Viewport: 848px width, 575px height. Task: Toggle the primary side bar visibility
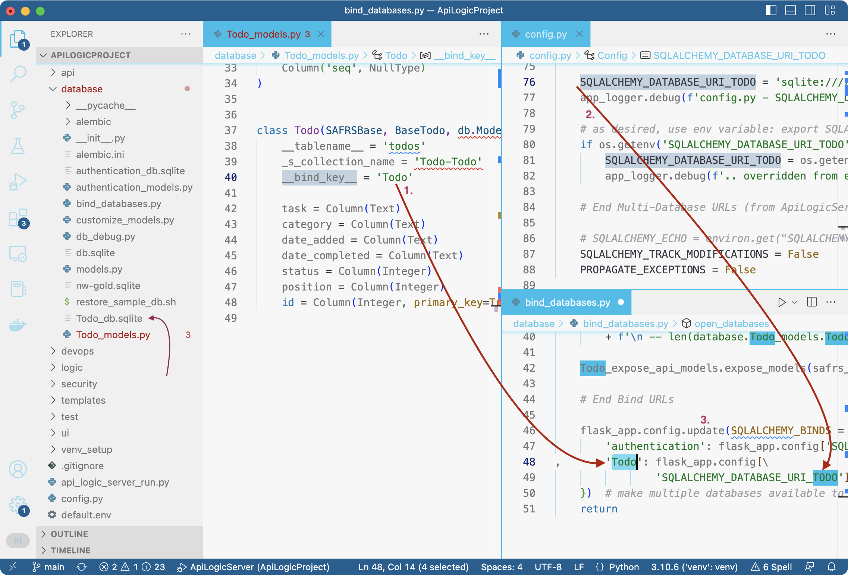click(x=771, y=10)
